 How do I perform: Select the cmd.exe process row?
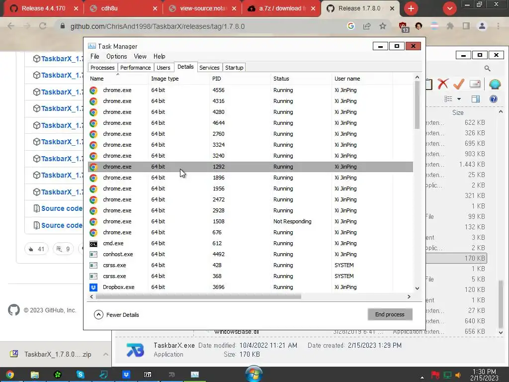coord(251,243)
